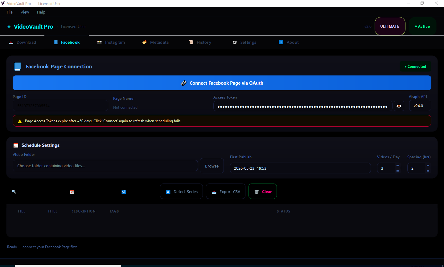Click the Clear button
The image size is (444, 267).
(x=263, y=192)
